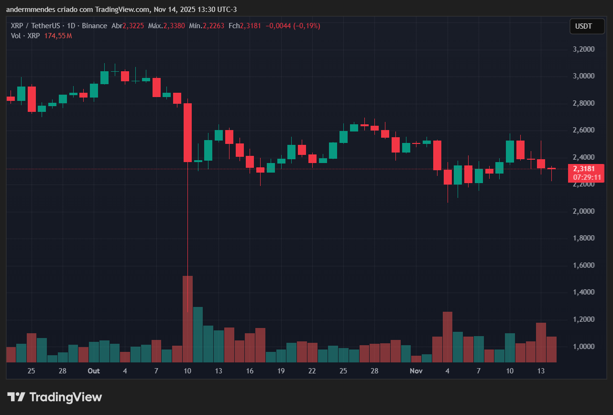Select the large red October 10 crash candle
This screenshot has width=613, height=415.
(187, 131)
